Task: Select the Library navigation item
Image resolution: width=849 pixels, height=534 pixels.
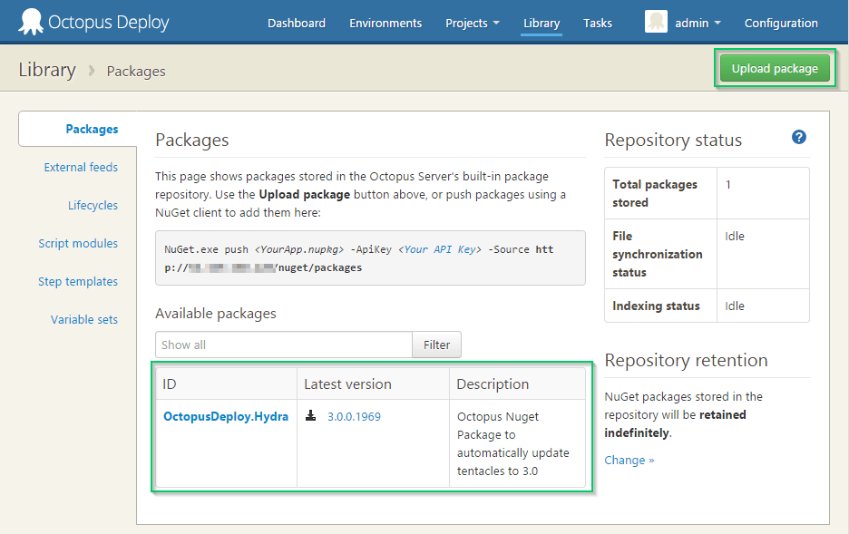Action: click(542, 23)
